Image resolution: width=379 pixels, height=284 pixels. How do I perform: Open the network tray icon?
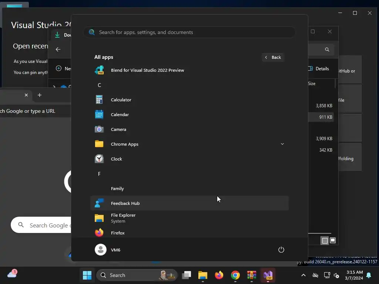tap(327, 275)
